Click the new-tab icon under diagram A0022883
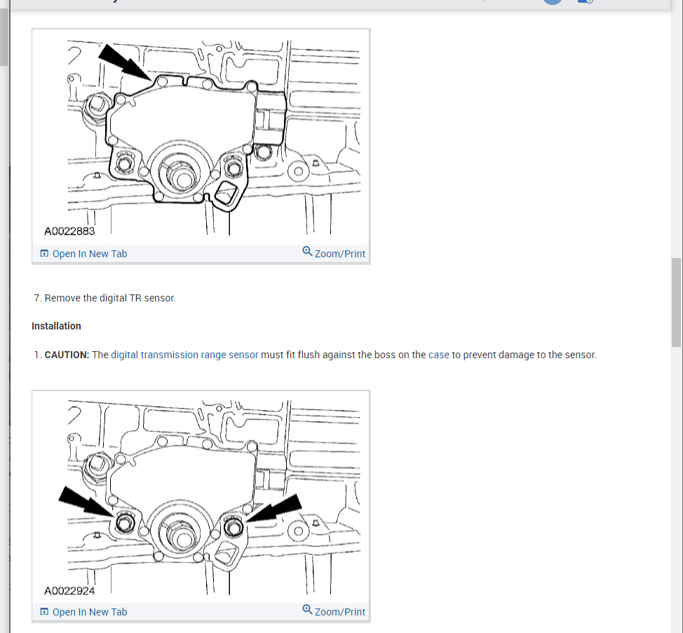This screenshot has width=683, height=633. tap(44, 253)
